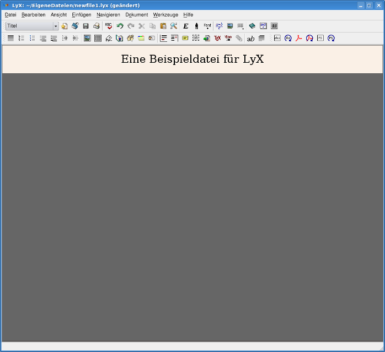This screenshot has width=385, height=352.
Task: Update DVI view icon
Action: click(x=288, y=38)
